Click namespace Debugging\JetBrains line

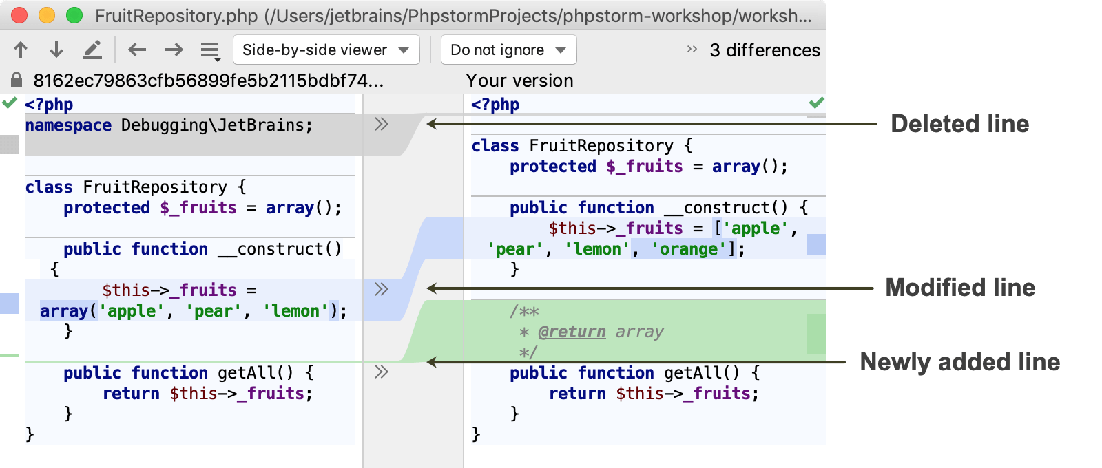pyautogui.click(x=169, y=125)
